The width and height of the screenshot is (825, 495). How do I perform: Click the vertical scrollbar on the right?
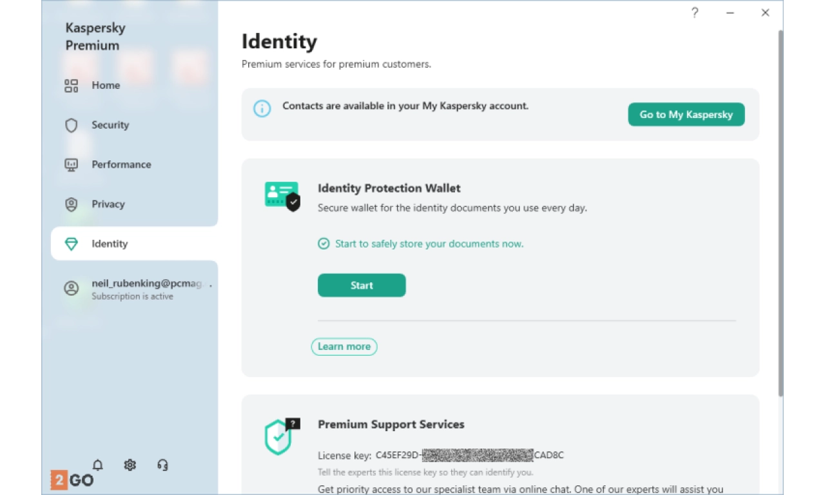pos(781,213)
